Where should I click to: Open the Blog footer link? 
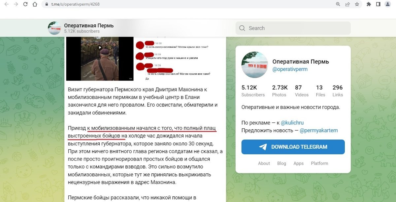[x=281, y=163]
